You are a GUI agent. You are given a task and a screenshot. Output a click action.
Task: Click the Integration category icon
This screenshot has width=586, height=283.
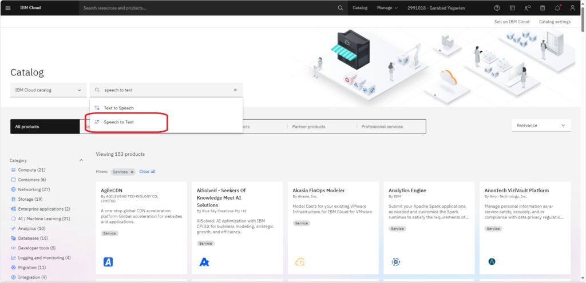(14, 277)
